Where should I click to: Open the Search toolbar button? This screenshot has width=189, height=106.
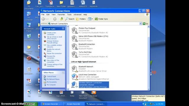(70, 19)
